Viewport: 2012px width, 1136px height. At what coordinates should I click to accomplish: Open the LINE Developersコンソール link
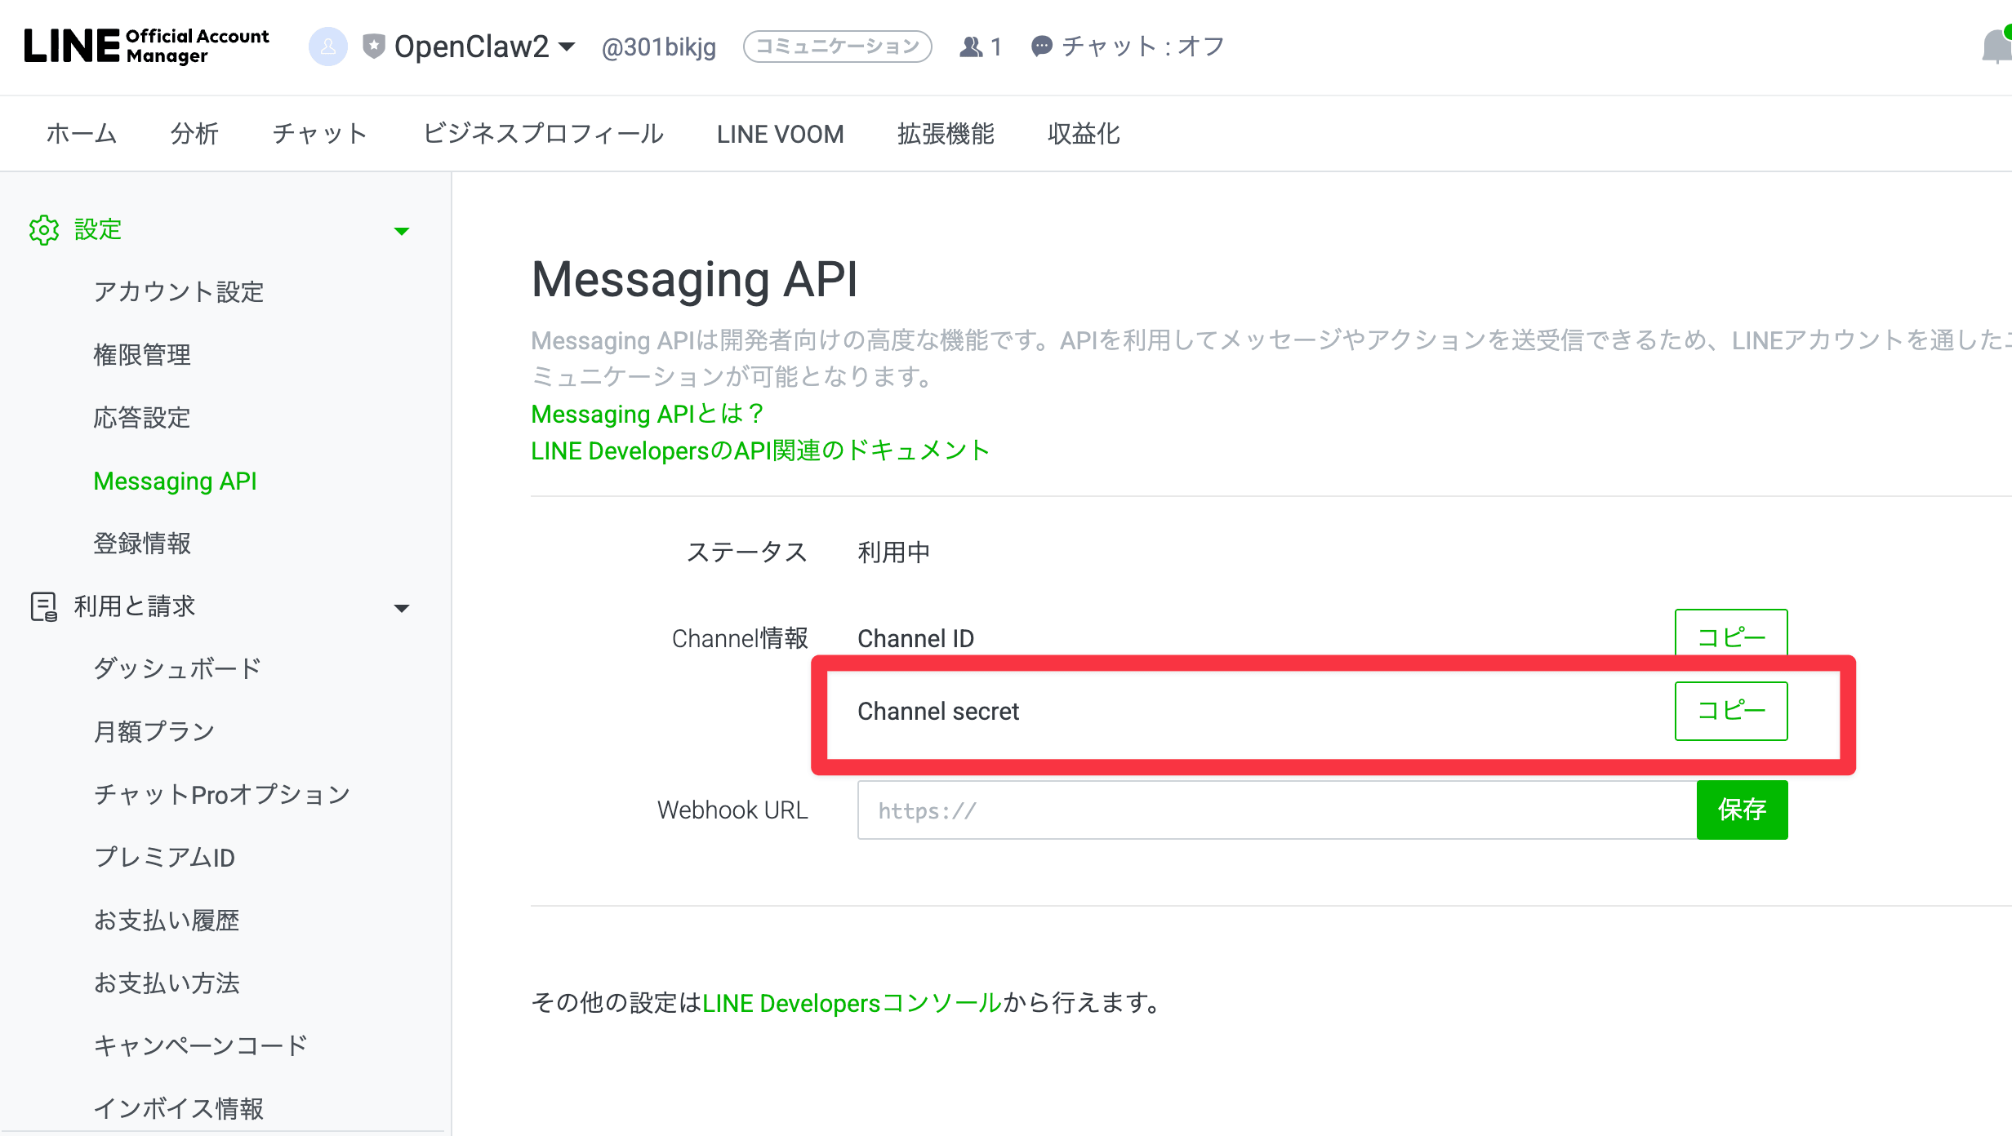[x=852, y=1003]
